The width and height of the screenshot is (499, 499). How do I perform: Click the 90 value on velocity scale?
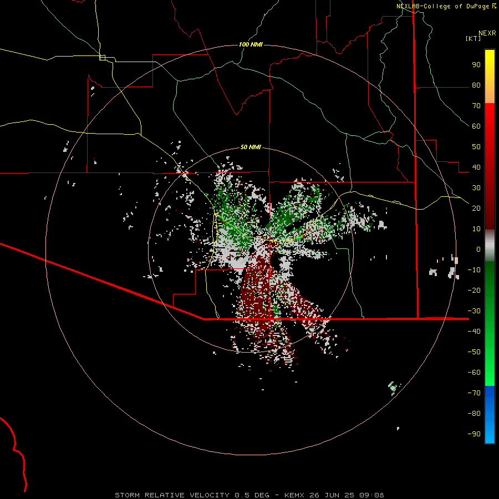(x=476, y=65)
